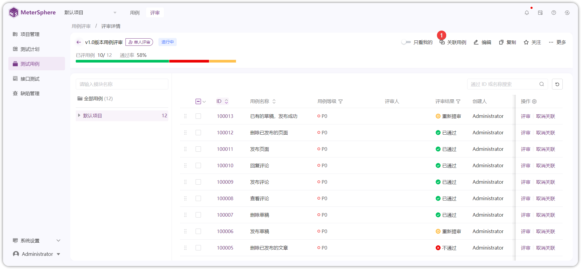Check the box for case 100013
The image size is (581, 269).
198,116
